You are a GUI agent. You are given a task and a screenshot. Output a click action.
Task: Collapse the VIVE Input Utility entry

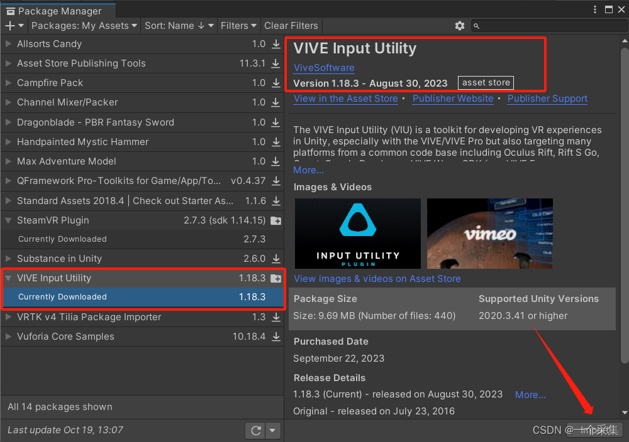(x=8, y=278)
